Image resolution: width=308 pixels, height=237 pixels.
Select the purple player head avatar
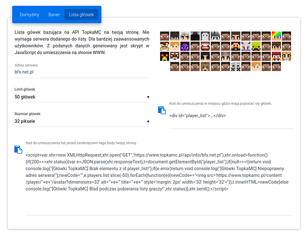pos(185,46)
